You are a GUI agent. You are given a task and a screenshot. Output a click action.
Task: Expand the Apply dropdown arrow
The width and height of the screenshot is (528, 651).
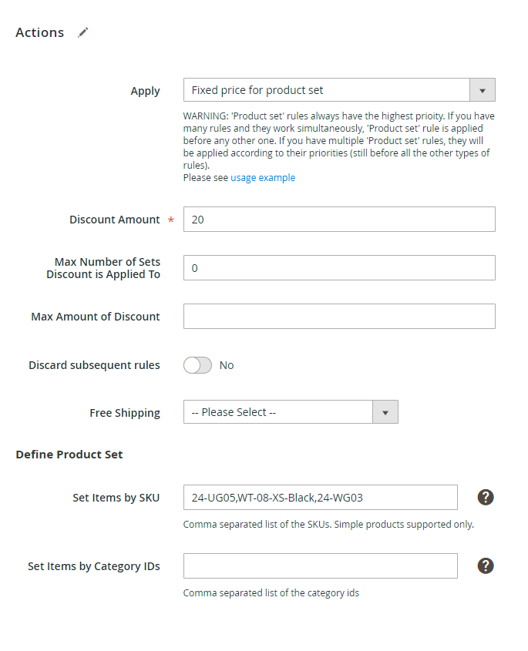point(482,90)
